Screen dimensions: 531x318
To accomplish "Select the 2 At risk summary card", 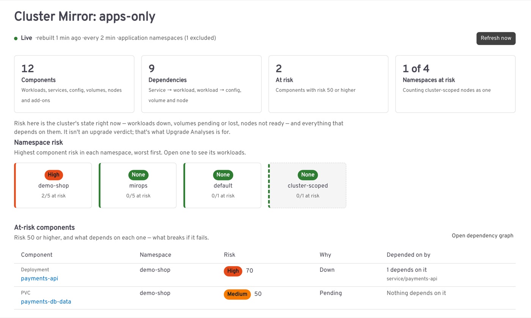I will tap(328, 84).
